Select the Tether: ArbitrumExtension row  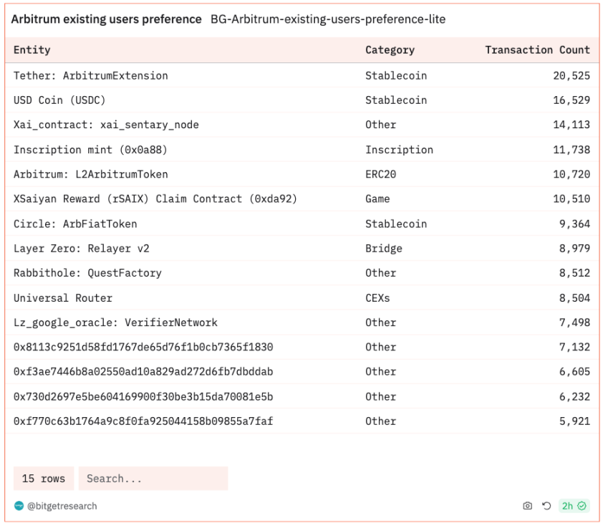(91, 75)
